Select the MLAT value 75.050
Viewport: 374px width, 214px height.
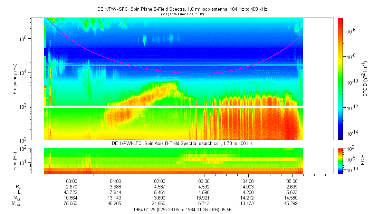tap(71, 204)
